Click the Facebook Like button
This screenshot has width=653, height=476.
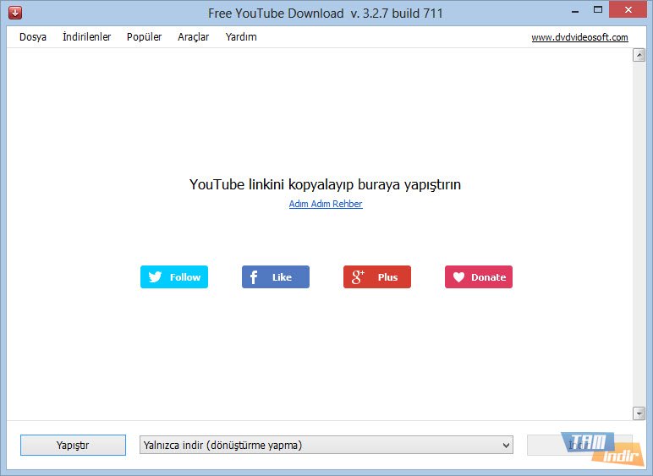(x=276, y=277)
